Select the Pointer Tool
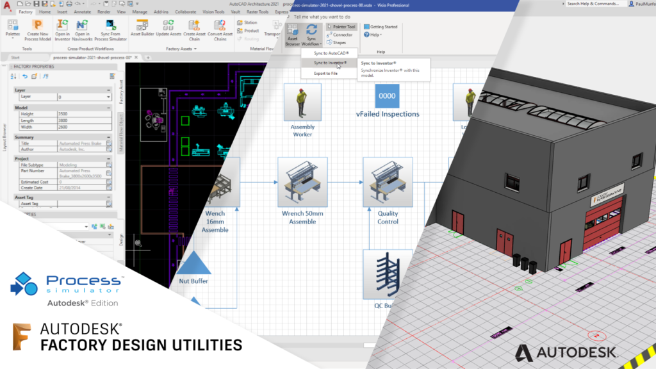The image size is (656, 369). 341,27
